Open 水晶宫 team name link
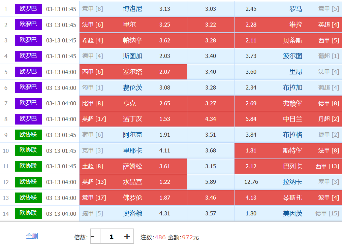Image resolution: width=342 pixels, height=244 pixels. coord(132,182)
